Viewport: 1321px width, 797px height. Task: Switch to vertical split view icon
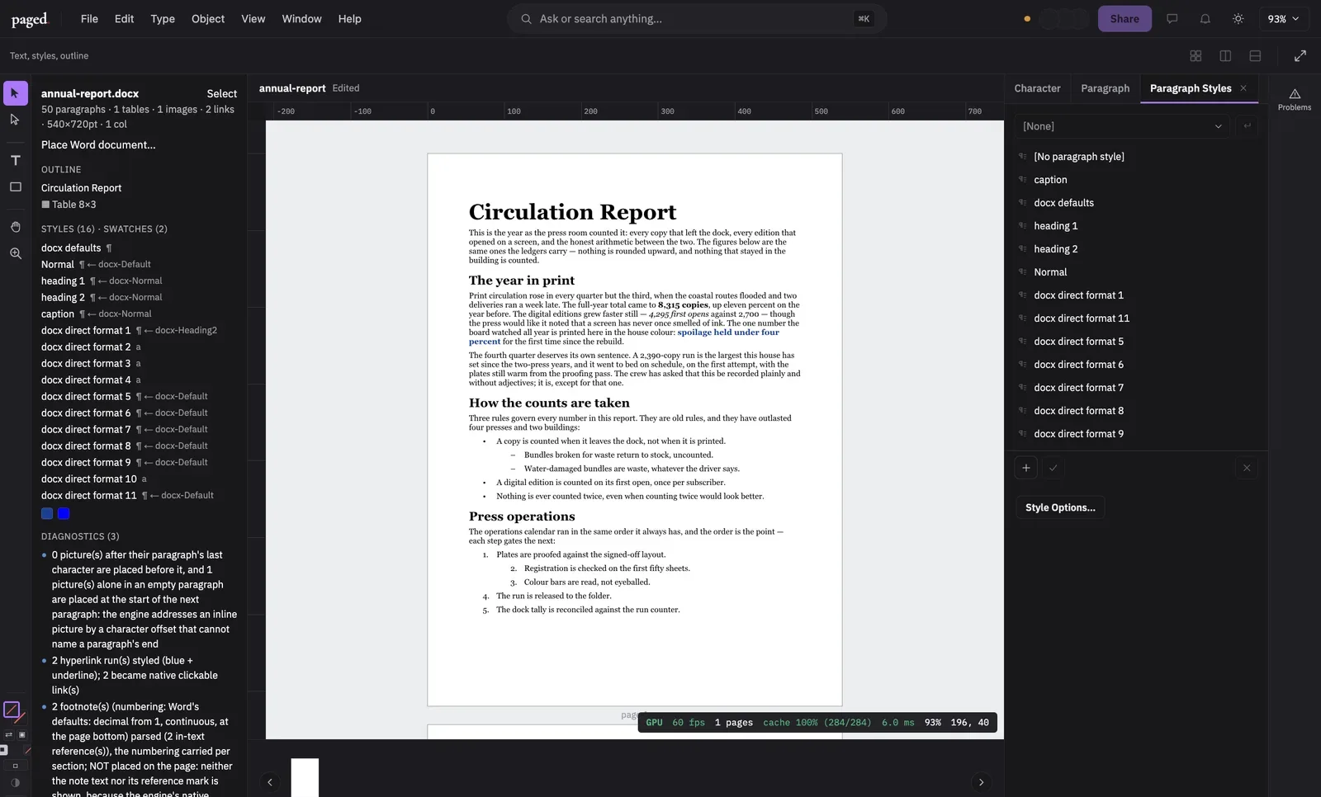pyautogui.click(x=1225, y=56)
